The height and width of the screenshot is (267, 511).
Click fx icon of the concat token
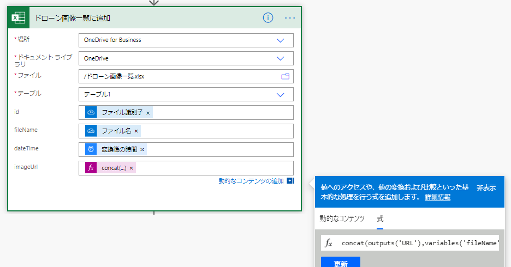tap(91, 168)
